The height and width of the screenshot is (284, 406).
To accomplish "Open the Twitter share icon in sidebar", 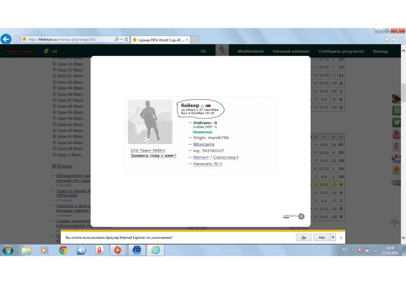I will pyautogui.click(x=397, y=122).
